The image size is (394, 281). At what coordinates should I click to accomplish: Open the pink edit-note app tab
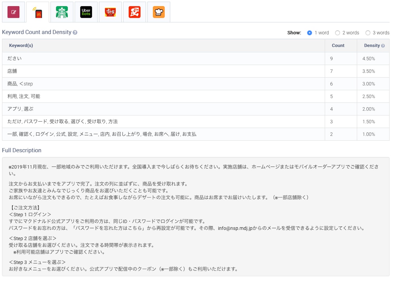pyautogui.click(x=13, y=12)
